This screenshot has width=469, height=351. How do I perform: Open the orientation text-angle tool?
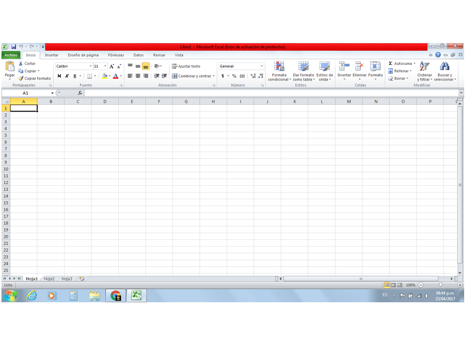[x=158, y=66]
